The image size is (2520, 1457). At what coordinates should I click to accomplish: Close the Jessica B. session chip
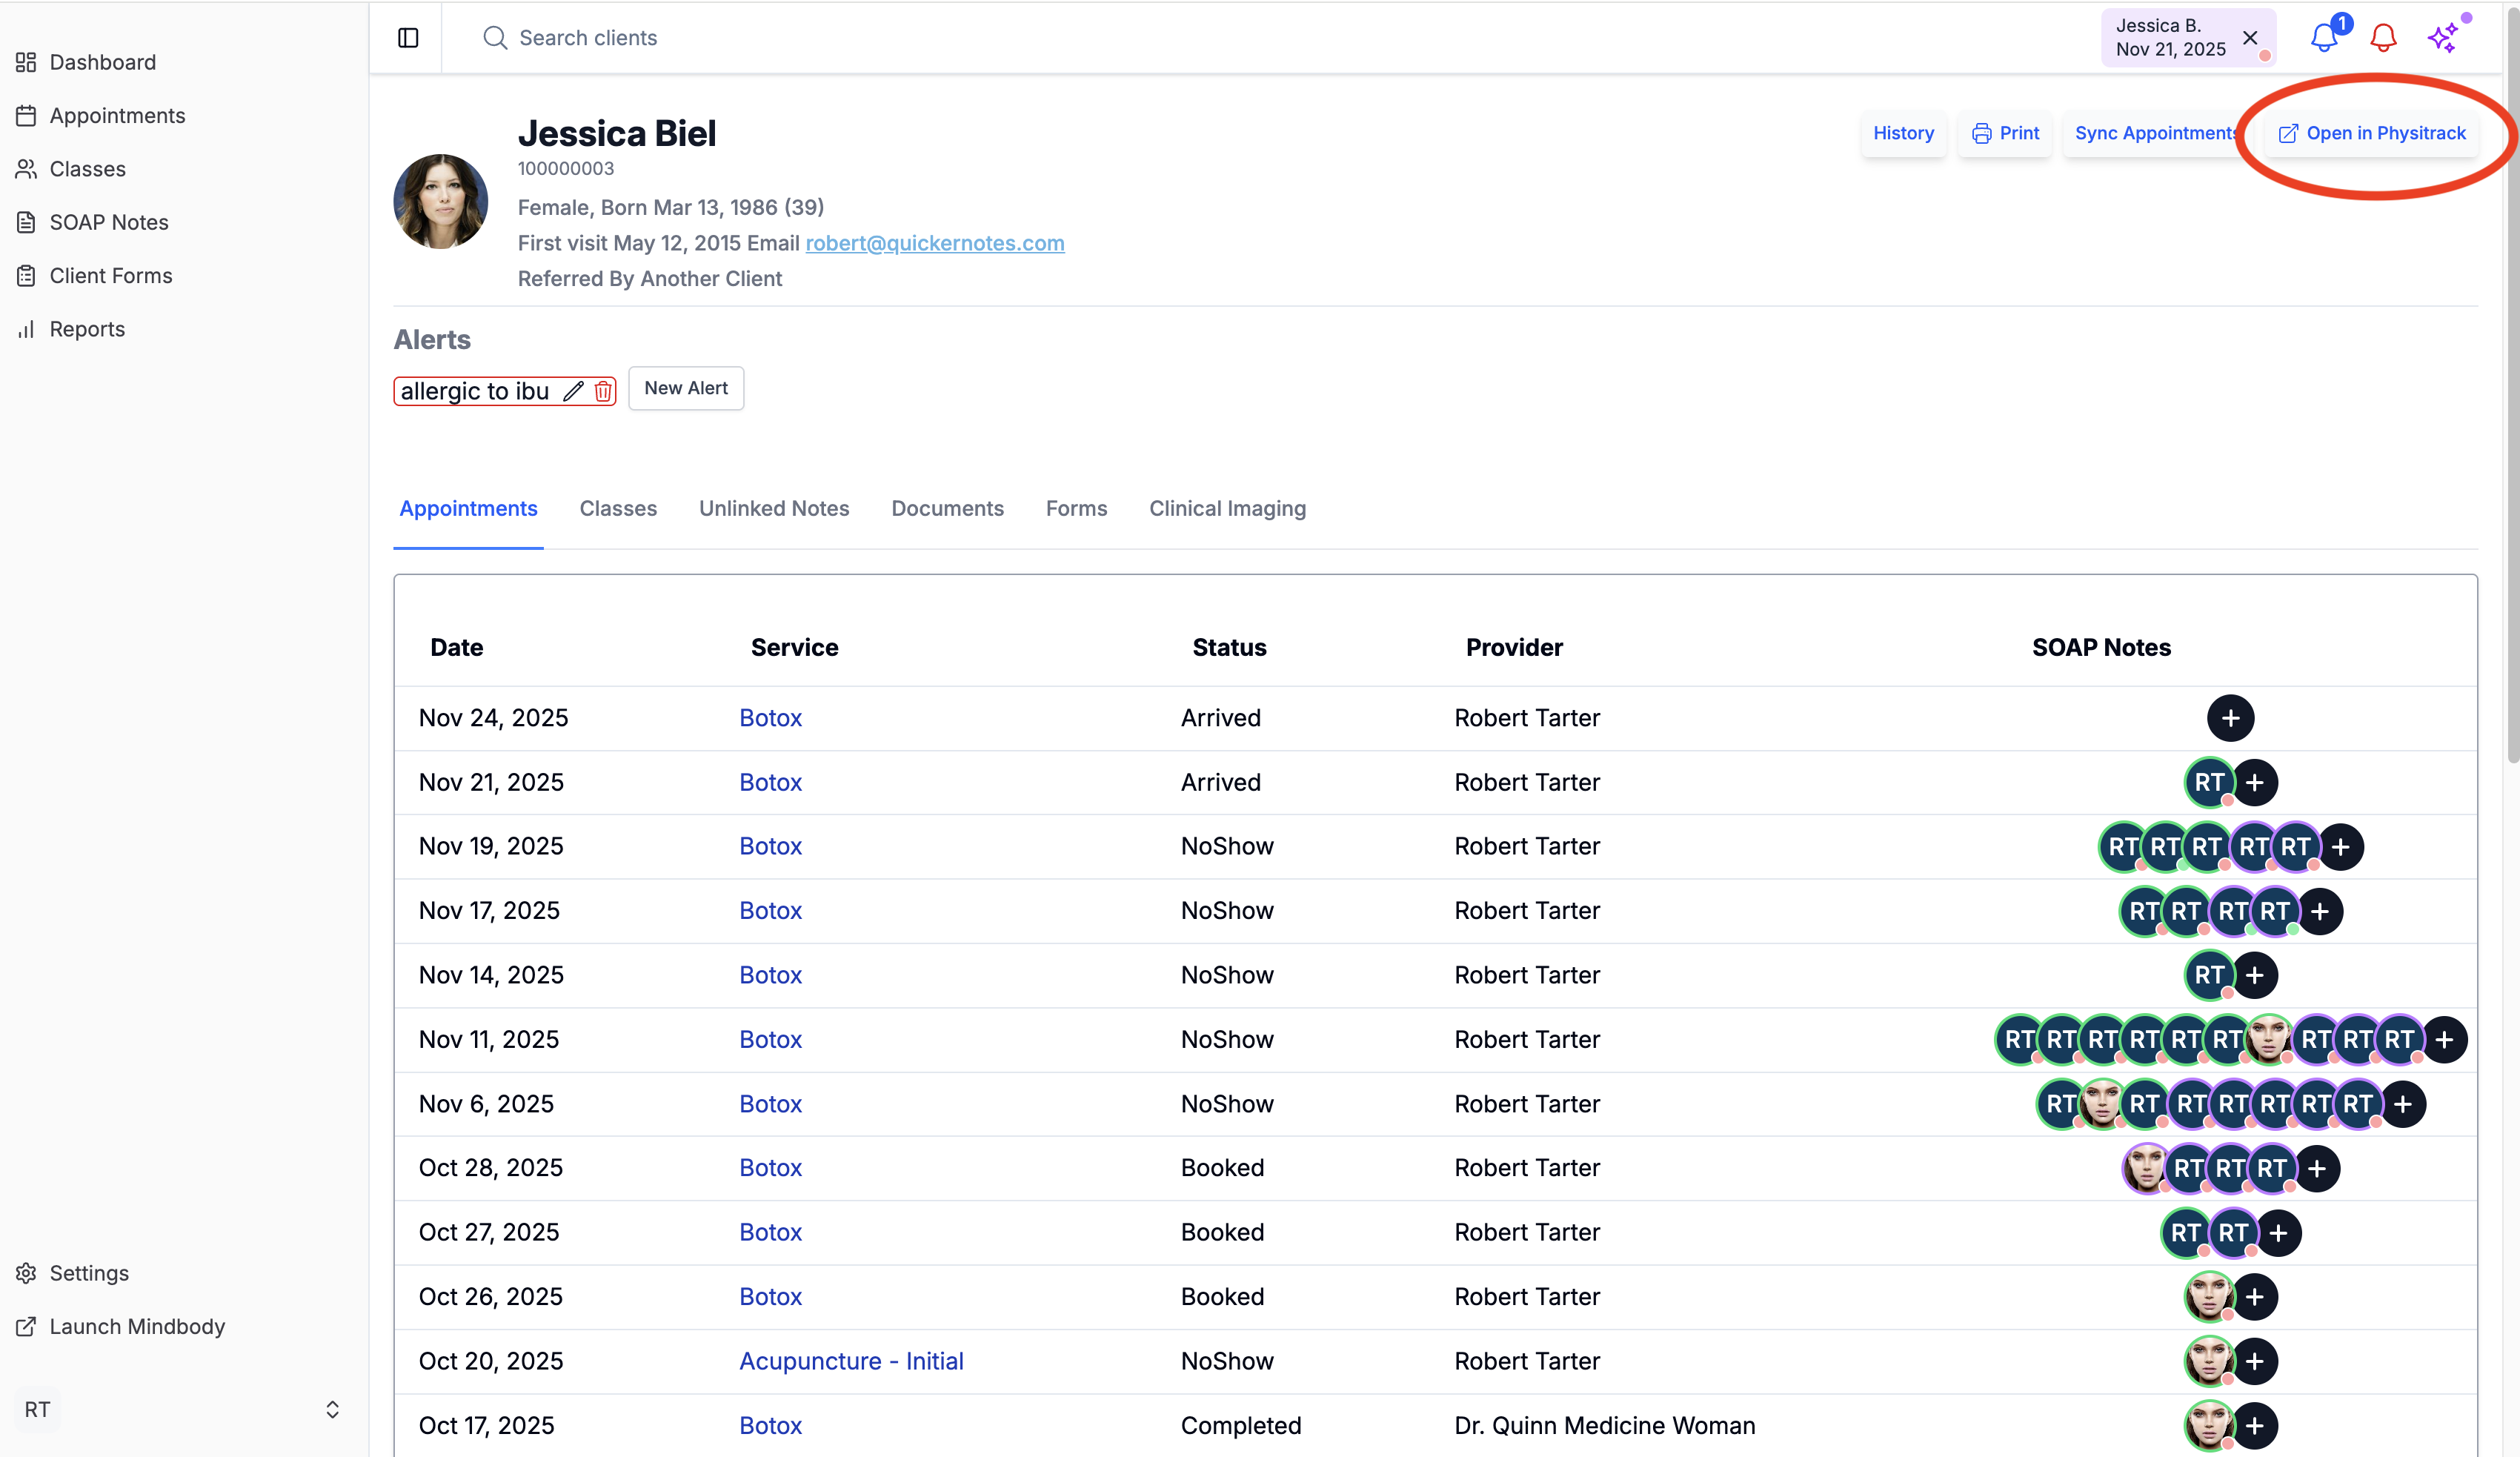[x=2250, y=38]
